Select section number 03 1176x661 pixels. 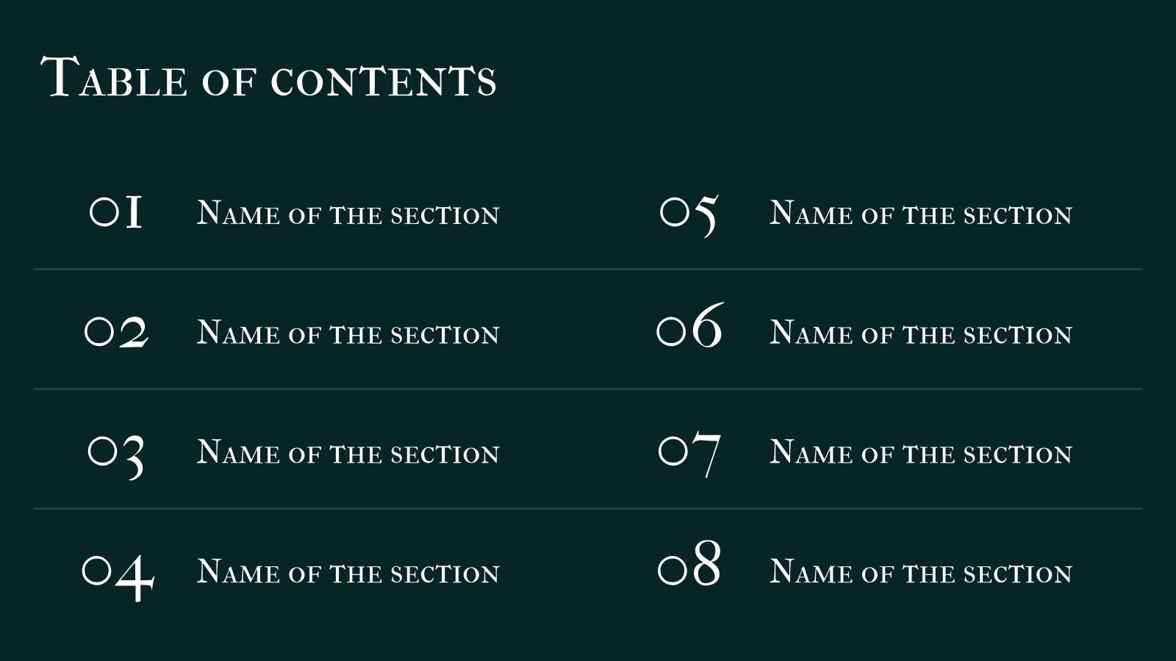tap(116, 455)
